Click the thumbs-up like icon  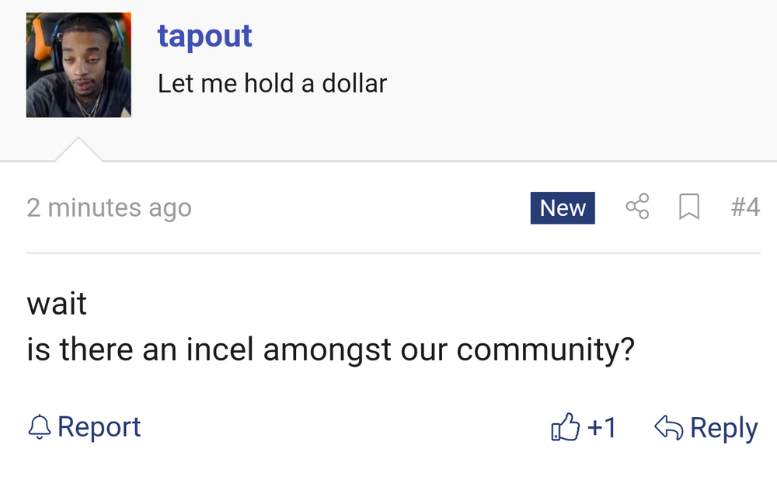[565, 428]
